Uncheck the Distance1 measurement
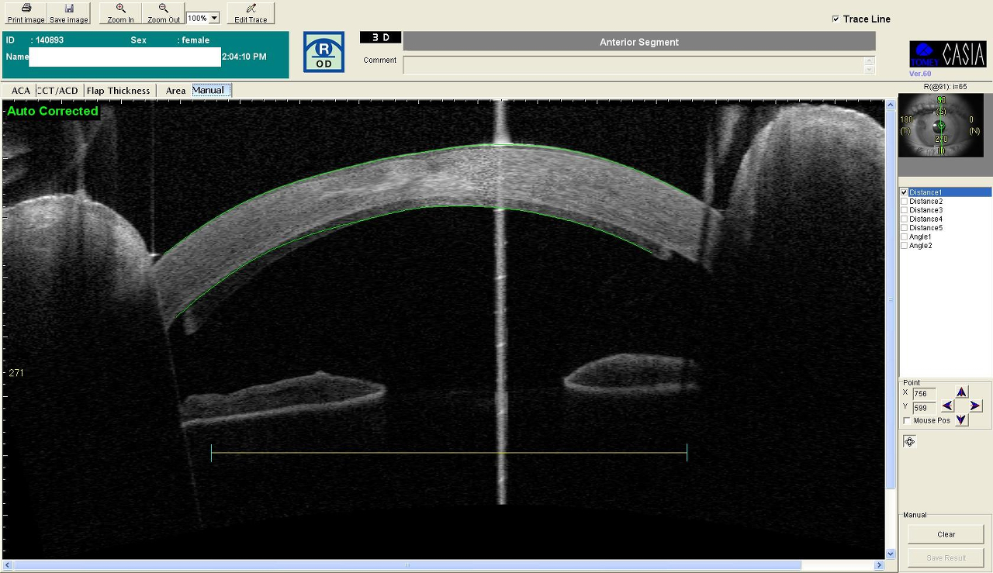The height and width of the screenshot is (573, 993). coord(905,192)
